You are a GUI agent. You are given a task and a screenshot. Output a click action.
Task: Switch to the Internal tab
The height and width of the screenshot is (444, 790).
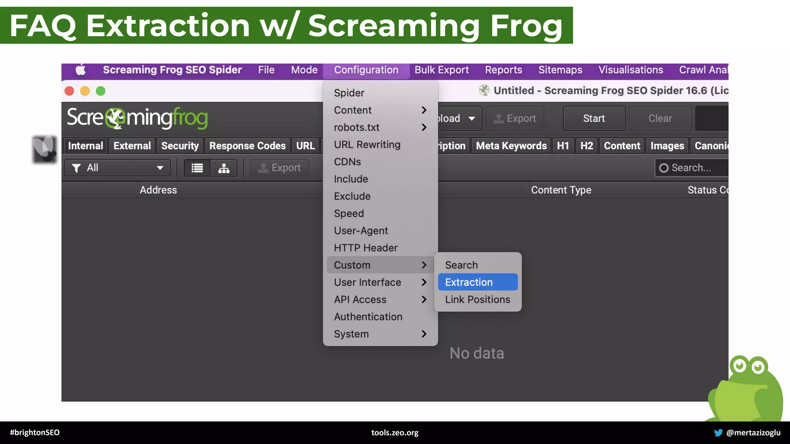pos(85,146)
